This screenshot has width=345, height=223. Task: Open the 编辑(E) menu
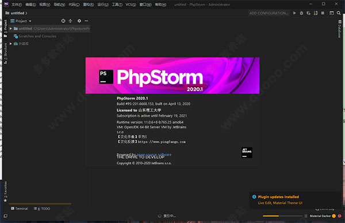tap(30, 5)
